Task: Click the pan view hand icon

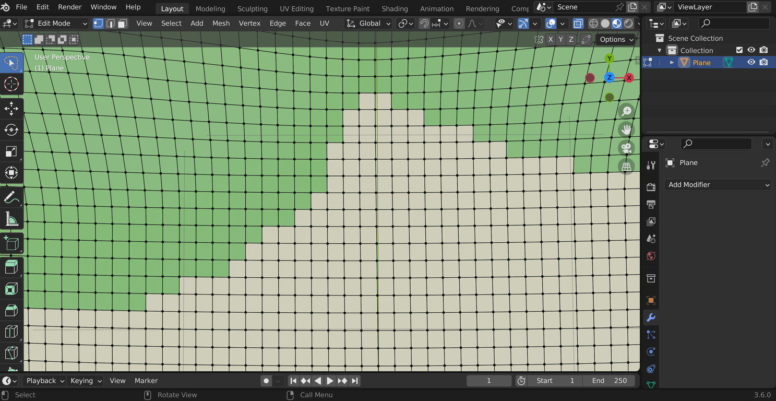Action: tap(626, 129)
